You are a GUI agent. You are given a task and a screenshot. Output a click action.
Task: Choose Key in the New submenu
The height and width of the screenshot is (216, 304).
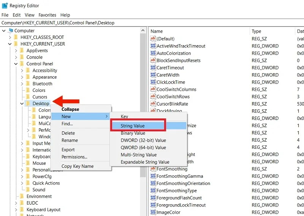pyautogui.click(x=148, y=117)
